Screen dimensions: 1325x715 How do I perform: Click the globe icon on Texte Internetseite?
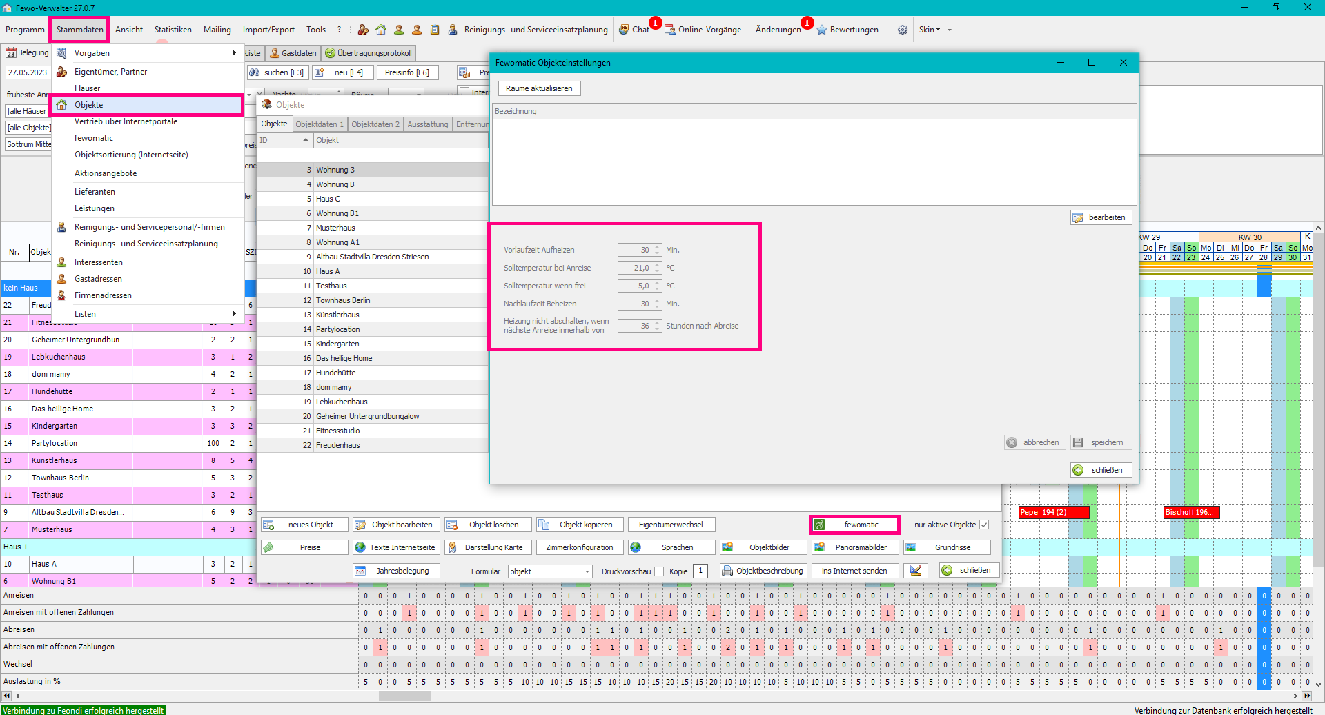tap(360, 547)
